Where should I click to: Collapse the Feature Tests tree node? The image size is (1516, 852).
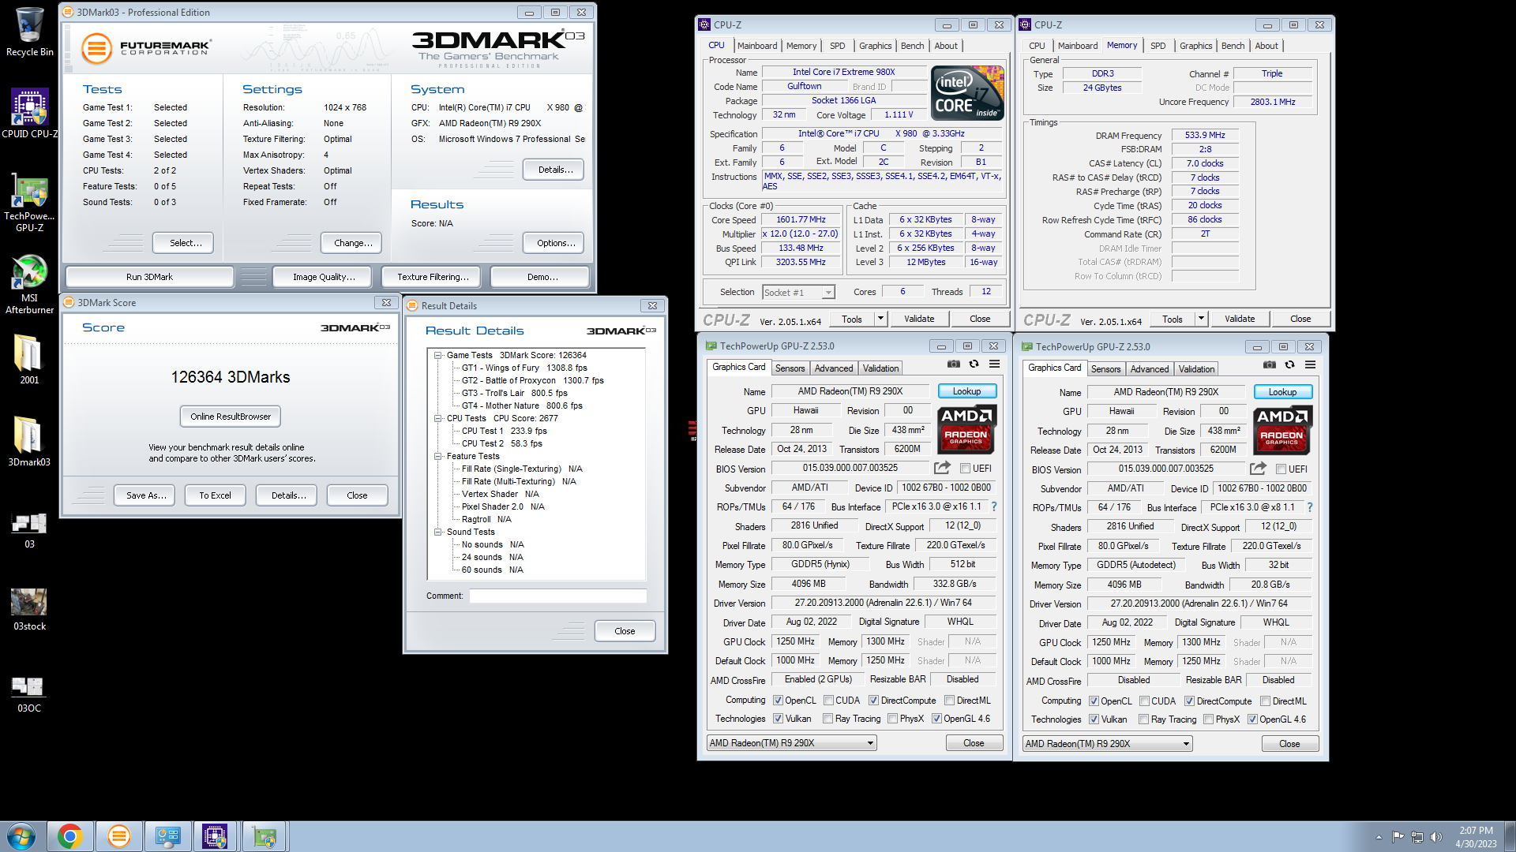tap(437, 456)
